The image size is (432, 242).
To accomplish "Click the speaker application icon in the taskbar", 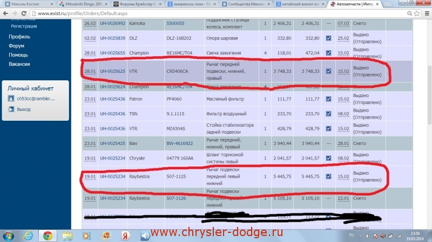I will coord(145,236).
